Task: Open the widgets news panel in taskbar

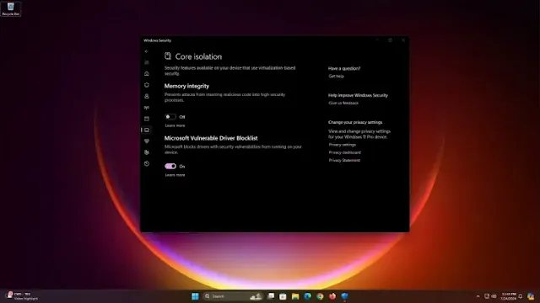Action: 21,296
